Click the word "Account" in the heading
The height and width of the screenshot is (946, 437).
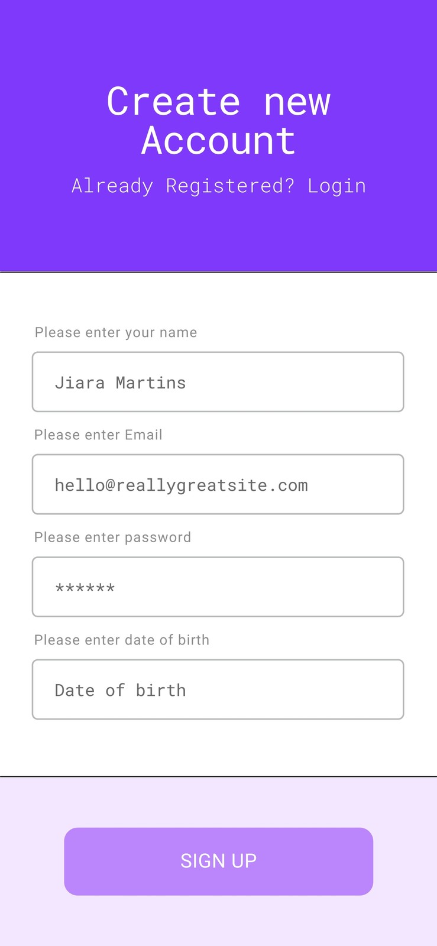tap(218, 141)
